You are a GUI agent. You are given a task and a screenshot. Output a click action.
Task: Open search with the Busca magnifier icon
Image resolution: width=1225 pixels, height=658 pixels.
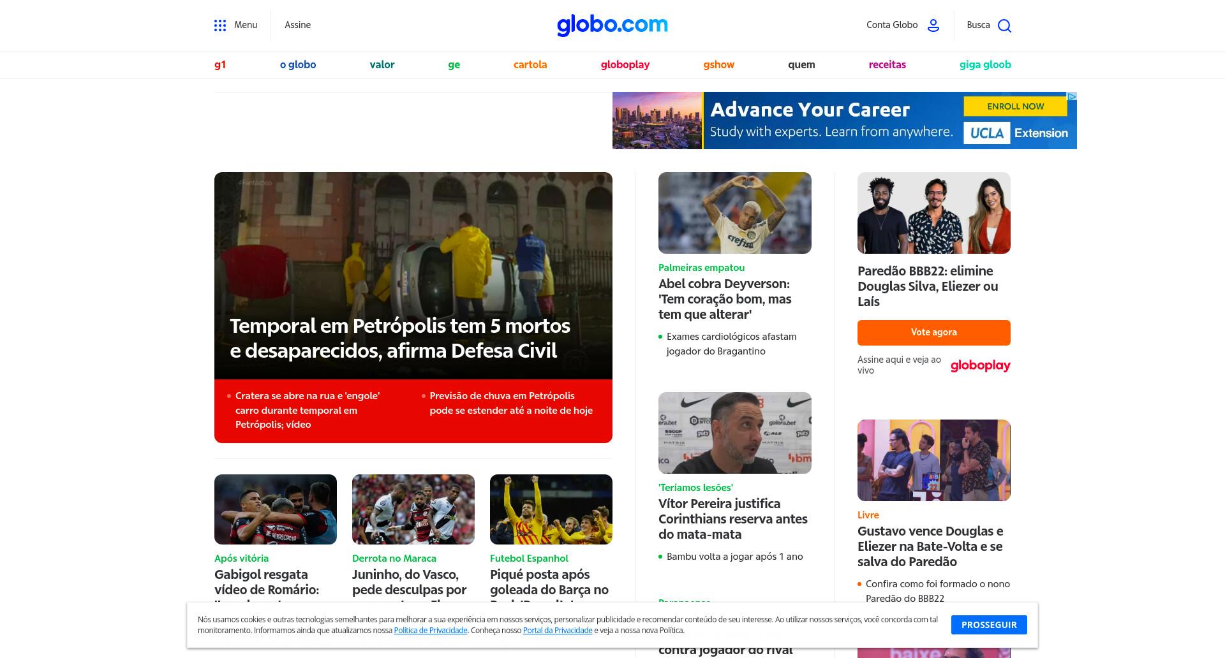[1004, 26]
